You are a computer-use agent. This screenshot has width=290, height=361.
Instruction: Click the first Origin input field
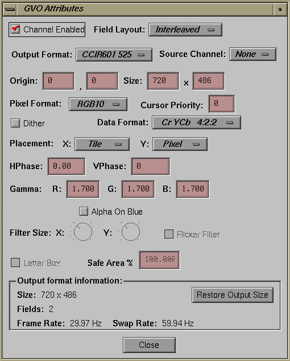[59, 81]
